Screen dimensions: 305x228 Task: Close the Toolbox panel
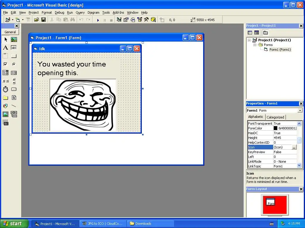click(17, 26)
